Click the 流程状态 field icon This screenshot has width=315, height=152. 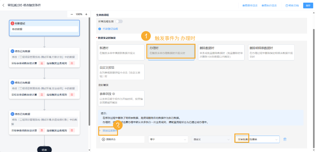click(103, 139)
